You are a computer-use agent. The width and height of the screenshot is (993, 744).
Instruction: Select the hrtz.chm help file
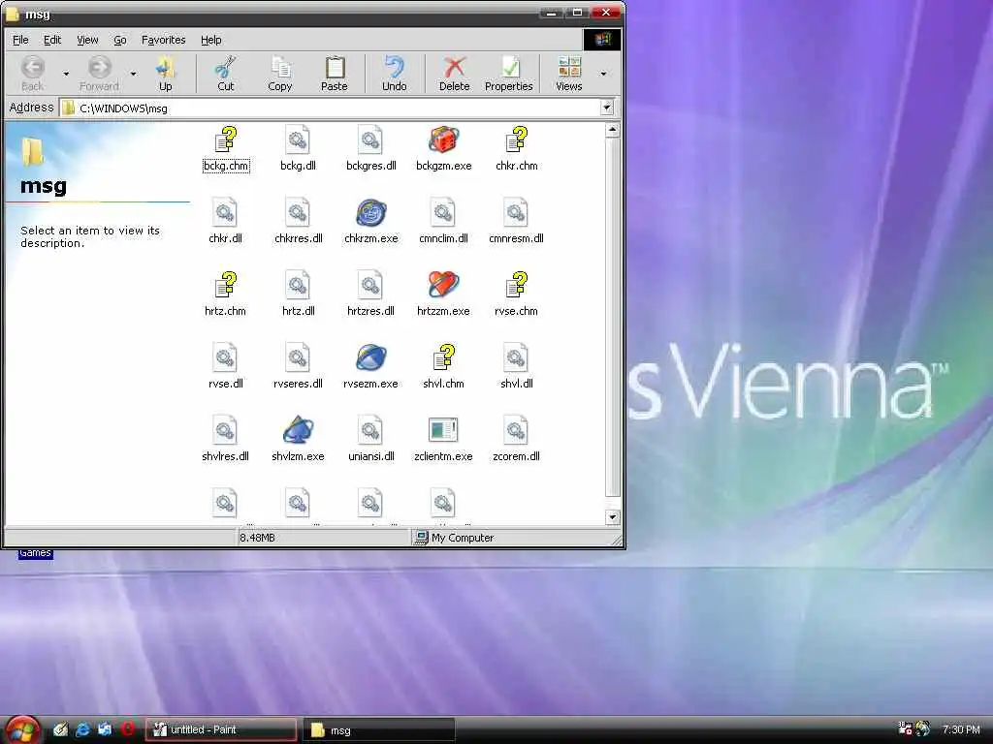[225, 294]
